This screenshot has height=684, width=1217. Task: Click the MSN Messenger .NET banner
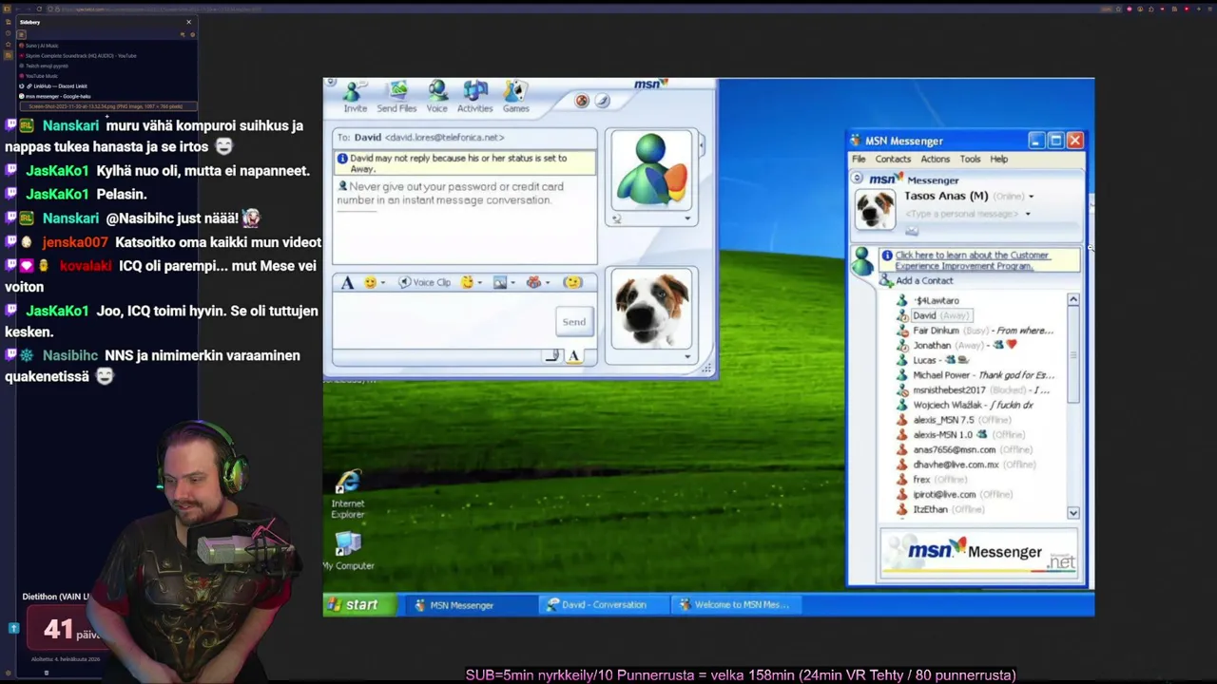979,554
